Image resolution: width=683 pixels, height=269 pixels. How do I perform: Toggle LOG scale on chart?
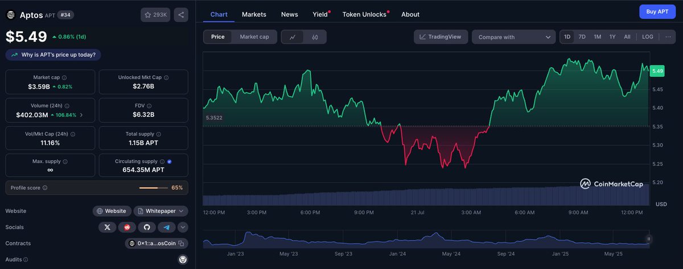648,37
